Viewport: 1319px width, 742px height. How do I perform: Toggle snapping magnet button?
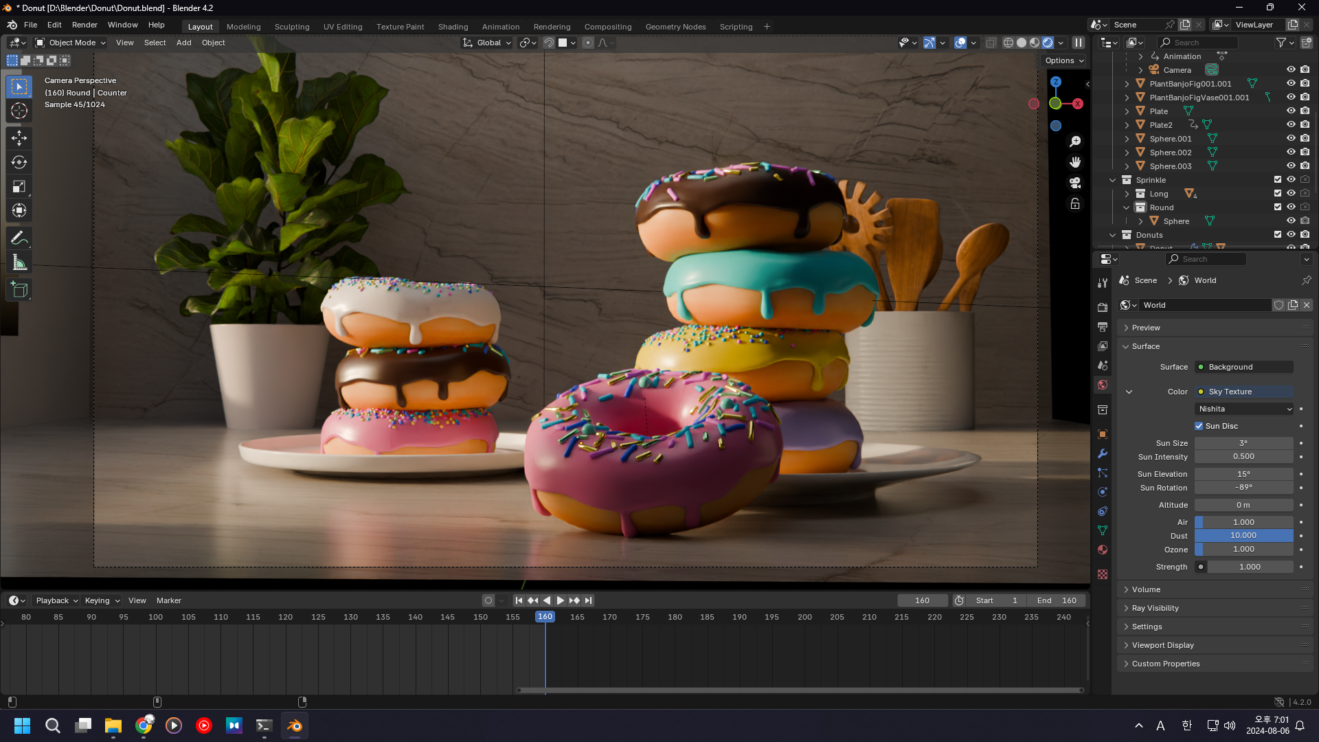(x=549, y=43)
